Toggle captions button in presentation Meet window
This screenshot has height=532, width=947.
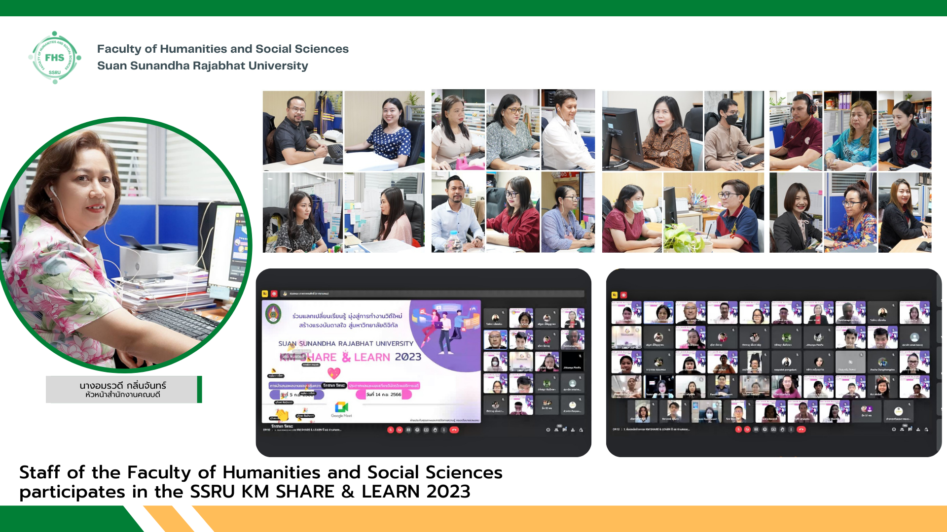[x=408, y=430]
